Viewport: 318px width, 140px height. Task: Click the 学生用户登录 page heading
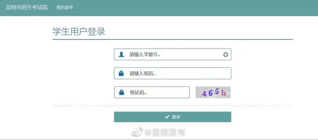pos(79,32)
